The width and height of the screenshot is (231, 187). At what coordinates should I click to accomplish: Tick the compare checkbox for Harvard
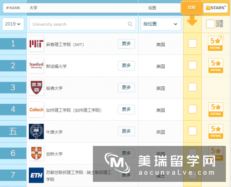[x=192, y=87]
